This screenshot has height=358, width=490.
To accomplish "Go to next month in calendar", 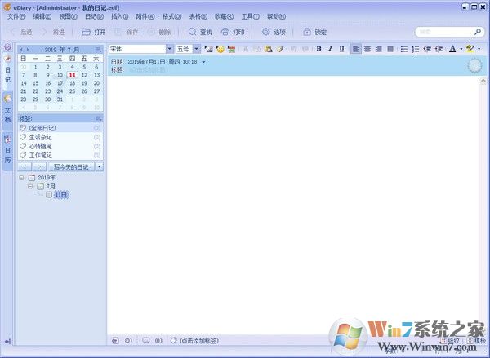I will click(28, 50).
